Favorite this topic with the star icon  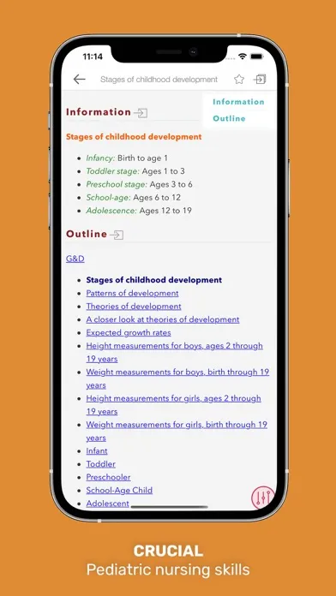pos(239,79)
